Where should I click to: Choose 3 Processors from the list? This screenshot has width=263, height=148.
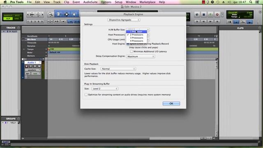pyautogui.click(x=136, y=38)
